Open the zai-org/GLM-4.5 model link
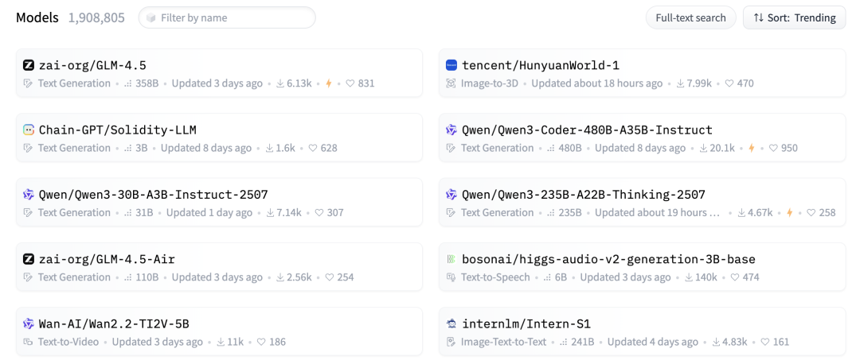 (92, 66)
